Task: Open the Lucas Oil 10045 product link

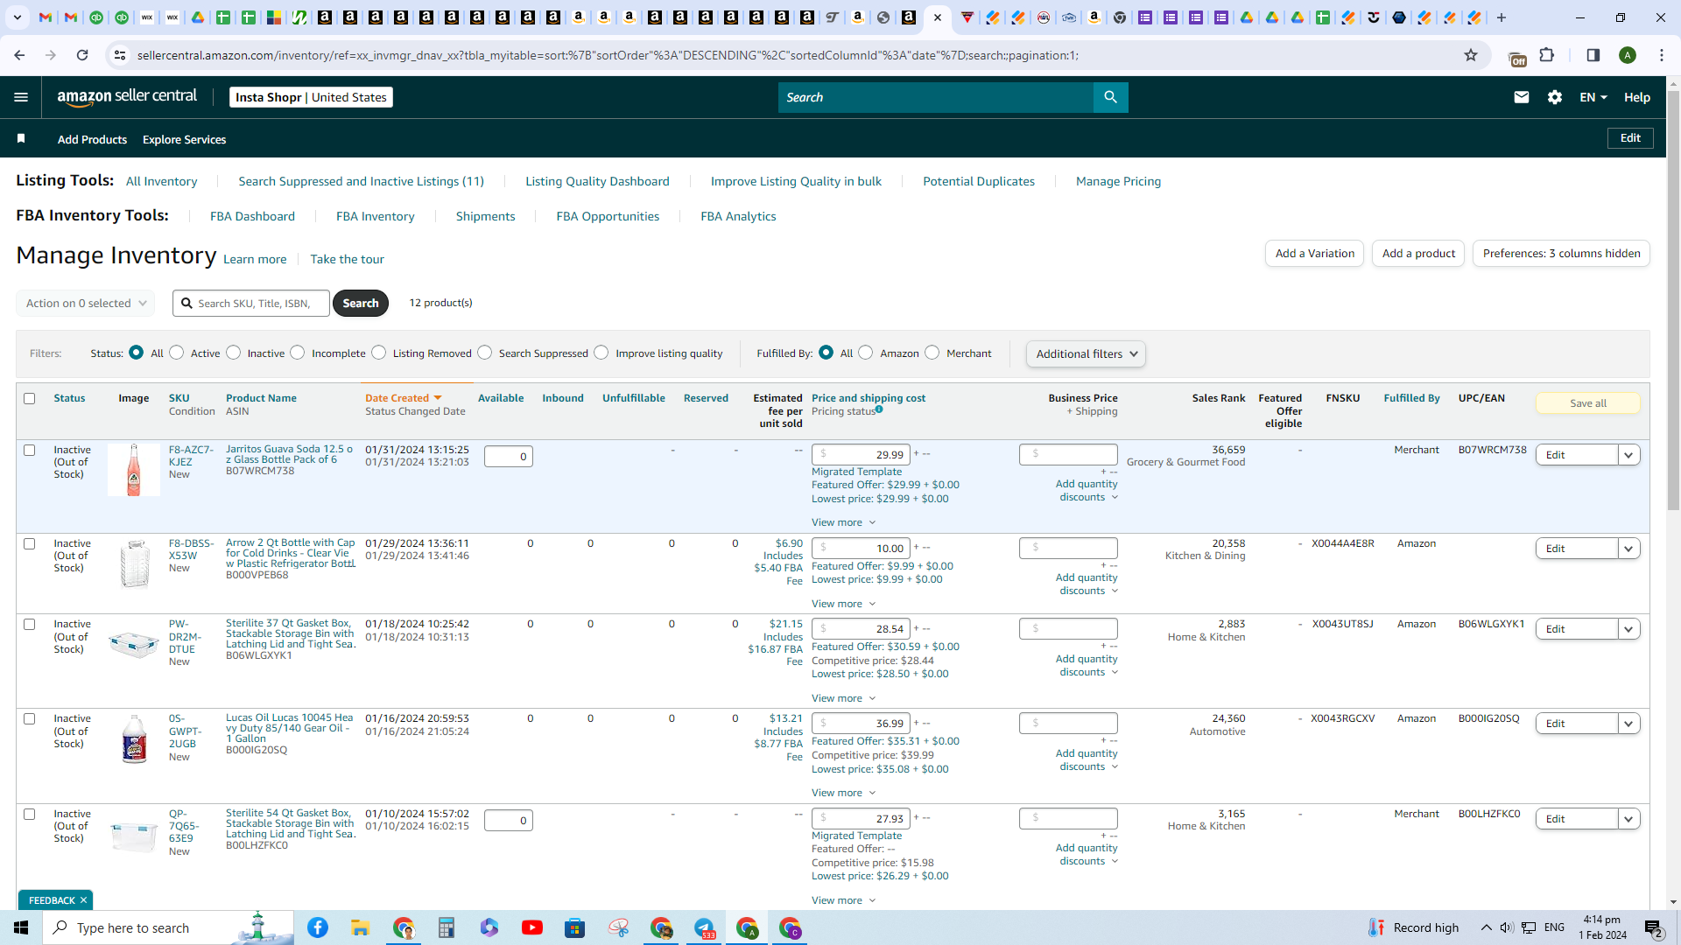Action: [290, 728]
